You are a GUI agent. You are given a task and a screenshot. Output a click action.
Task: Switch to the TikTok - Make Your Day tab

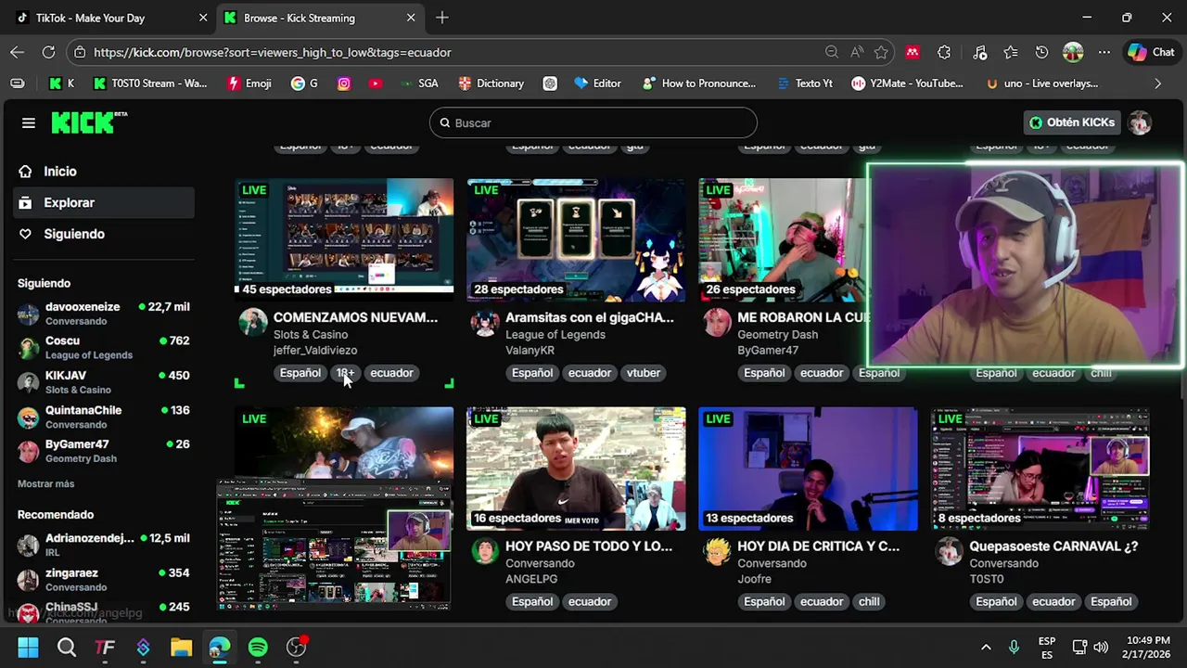[108, 18]
